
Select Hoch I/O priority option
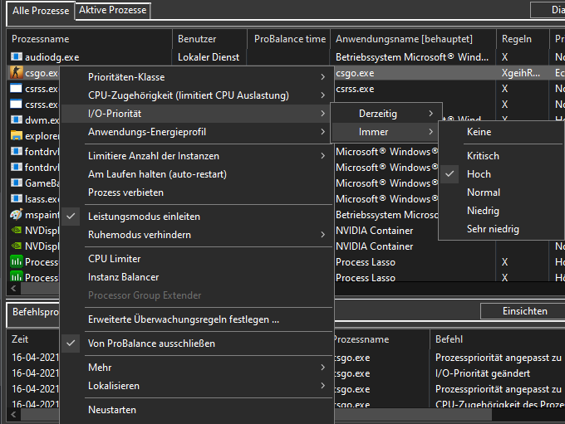pyautogui.click(x=479, y=174)
